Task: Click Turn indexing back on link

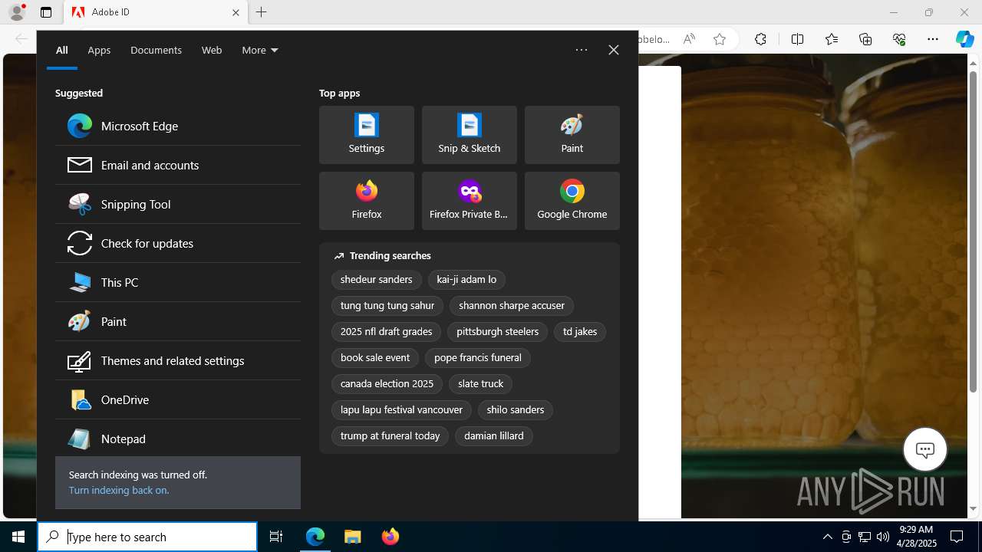Action: [119, 490]
